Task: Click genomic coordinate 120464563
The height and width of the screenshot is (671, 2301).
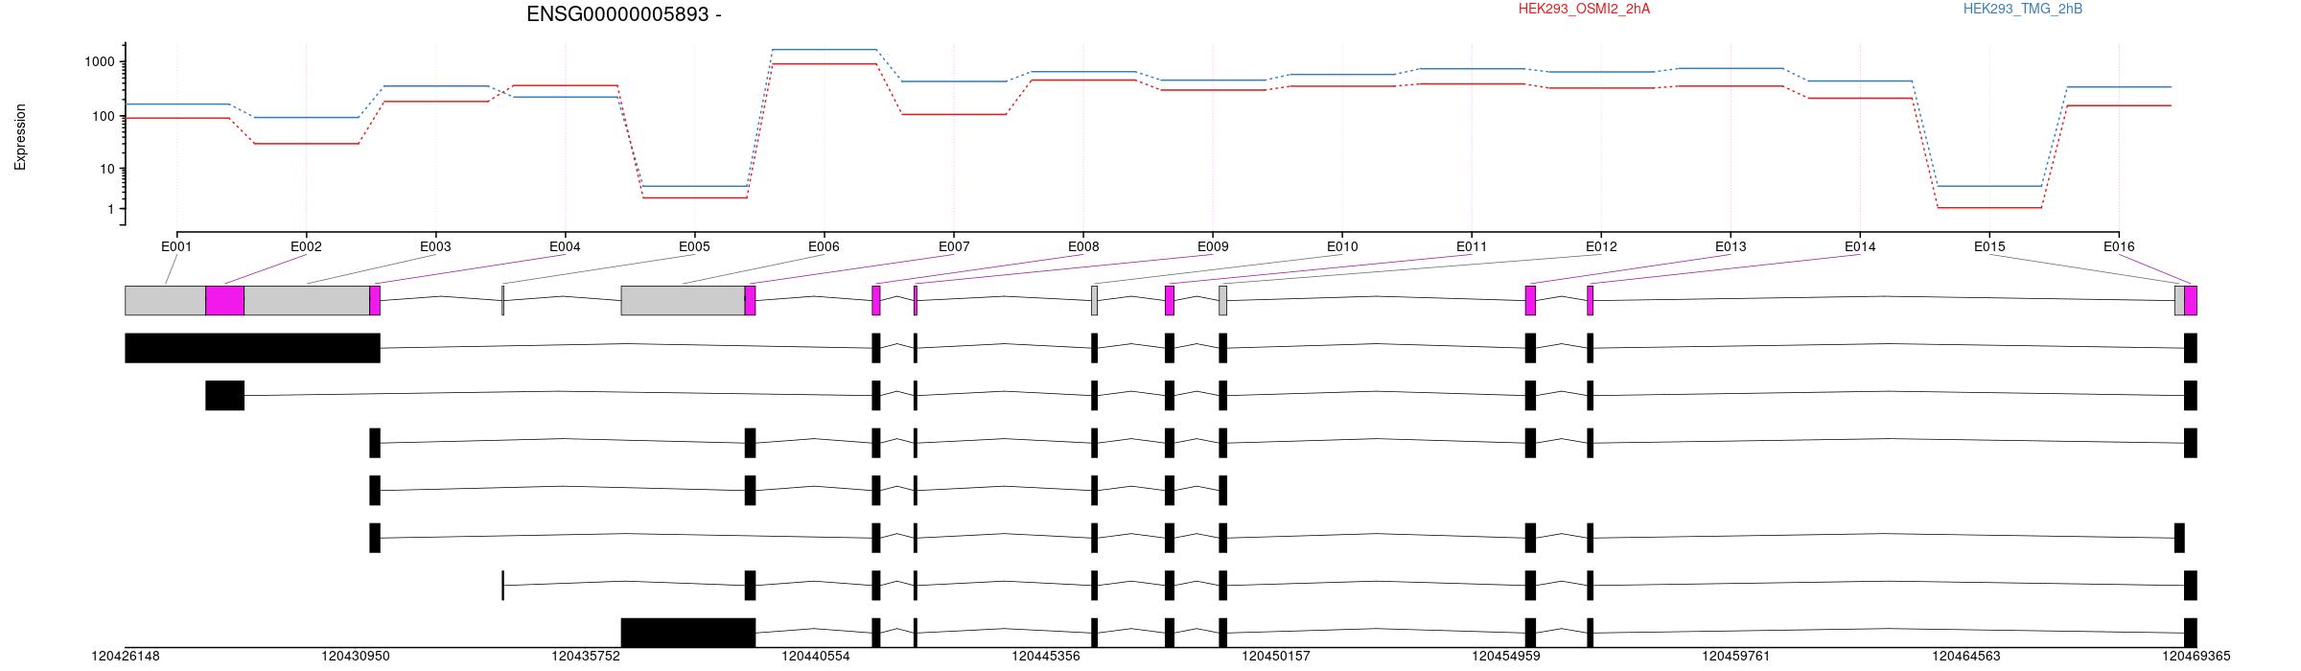Action: point(1966,657)
